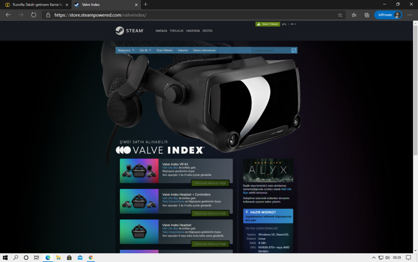This screenshot has height=262, width=418.
Task: Click the 'mağazada ara' search field
Action: [x=272, y=50]
